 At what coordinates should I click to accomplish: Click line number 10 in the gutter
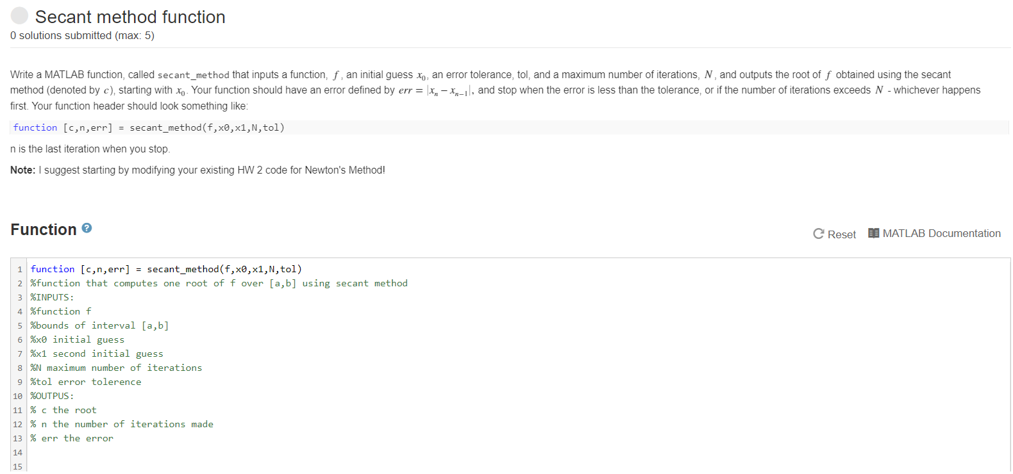coord(17,396)
